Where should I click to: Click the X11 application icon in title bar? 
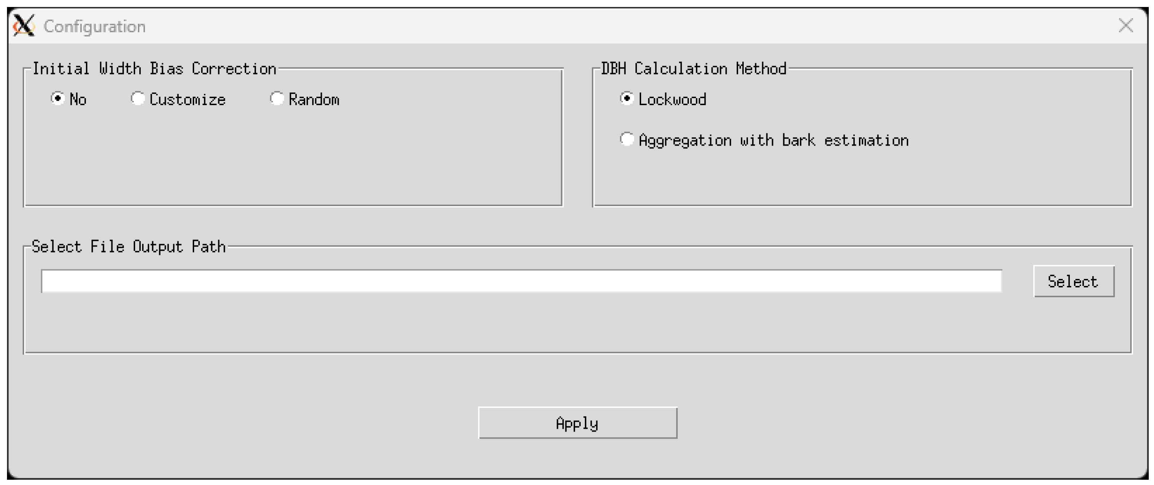point(24,25)
